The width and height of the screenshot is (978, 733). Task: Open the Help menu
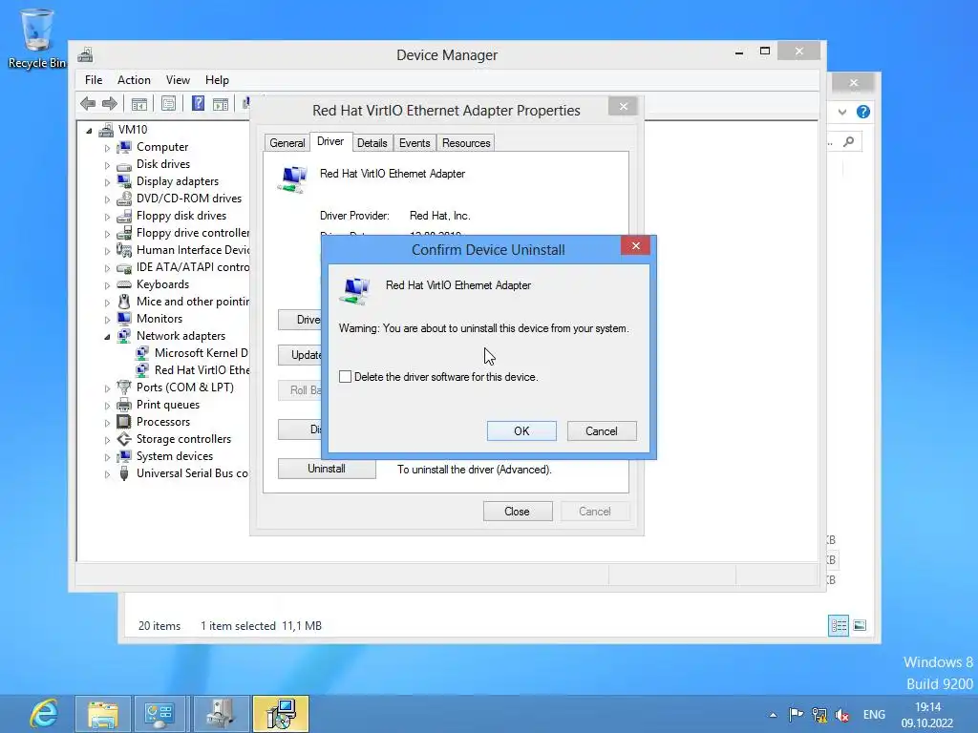[217, 80]
